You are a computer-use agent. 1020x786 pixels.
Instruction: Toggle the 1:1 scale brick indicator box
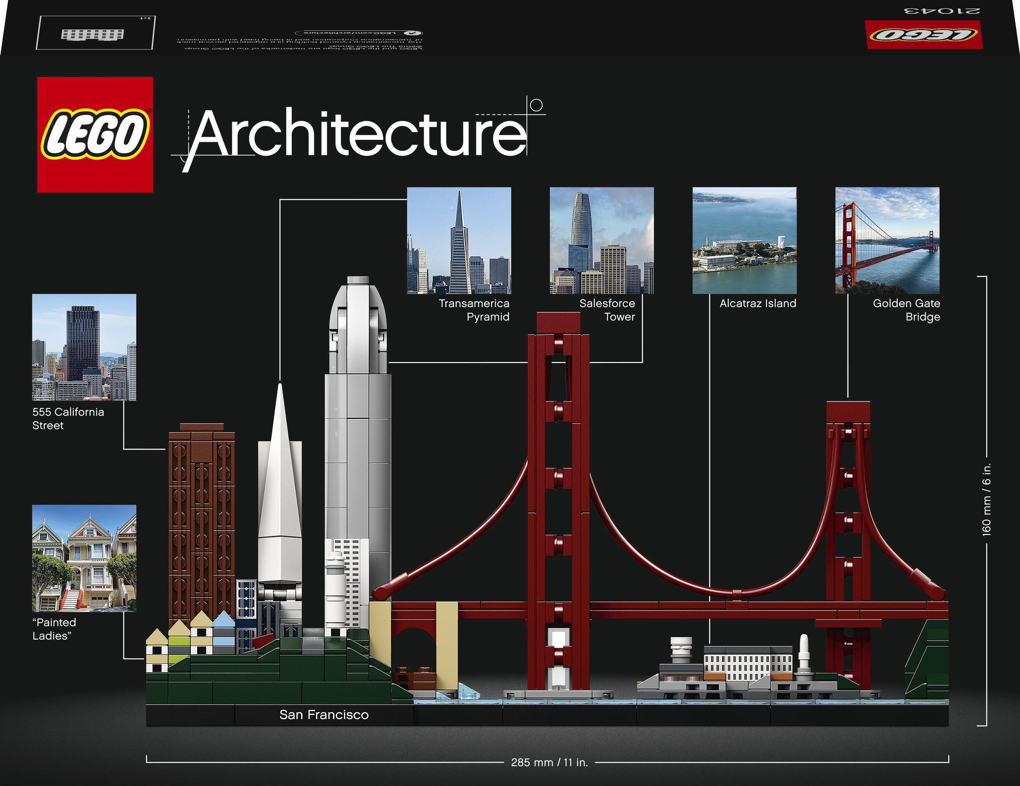(96, 33)
